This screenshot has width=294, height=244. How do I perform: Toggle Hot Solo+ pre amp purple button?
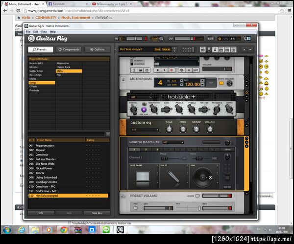[144, 109]
